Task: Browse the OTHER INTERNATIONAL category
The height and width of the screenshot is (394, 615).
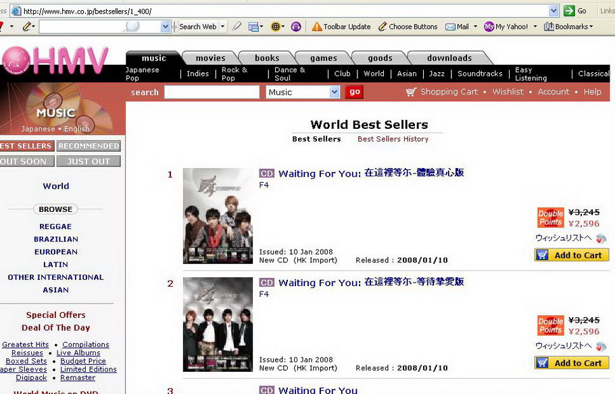Action: 55,277
